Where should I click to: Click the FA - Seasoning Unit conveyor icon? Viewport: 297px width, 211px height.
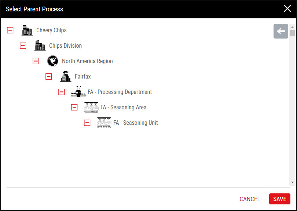pos(104,123)
